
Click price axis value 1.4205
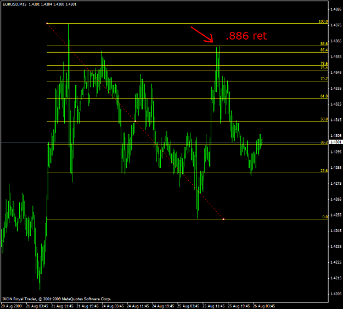coord(336,294)
